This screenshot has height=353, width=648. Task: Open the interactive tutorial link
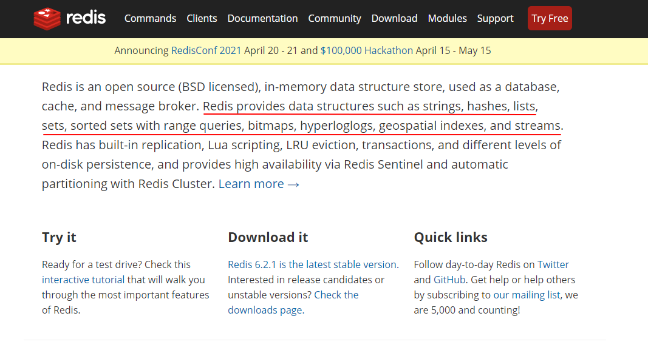point(83,280)
